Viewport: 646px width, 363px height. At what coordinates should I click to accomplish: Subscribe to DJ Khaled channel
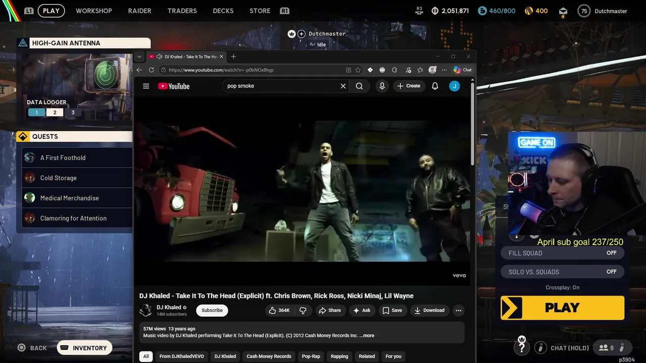tap(212, 311)
